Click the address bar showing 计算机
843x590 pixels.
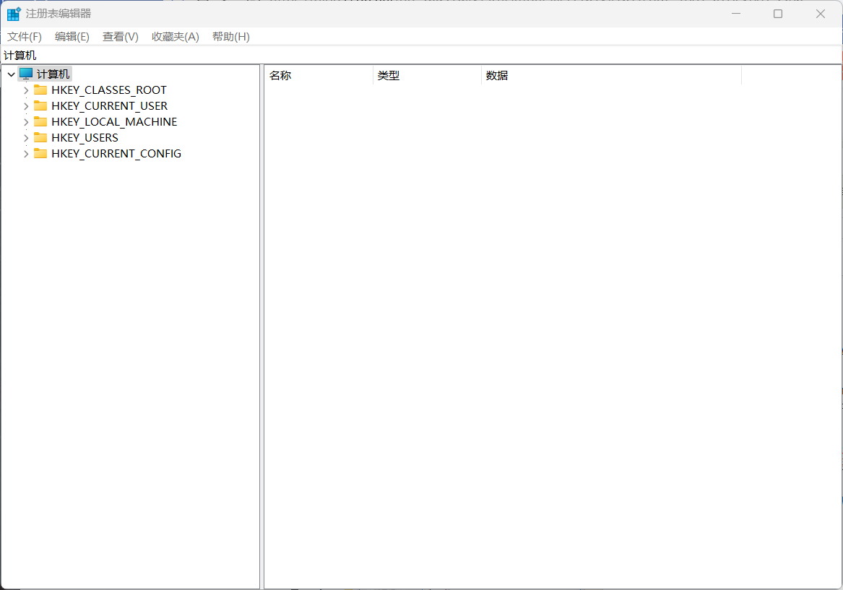(422, 55)
